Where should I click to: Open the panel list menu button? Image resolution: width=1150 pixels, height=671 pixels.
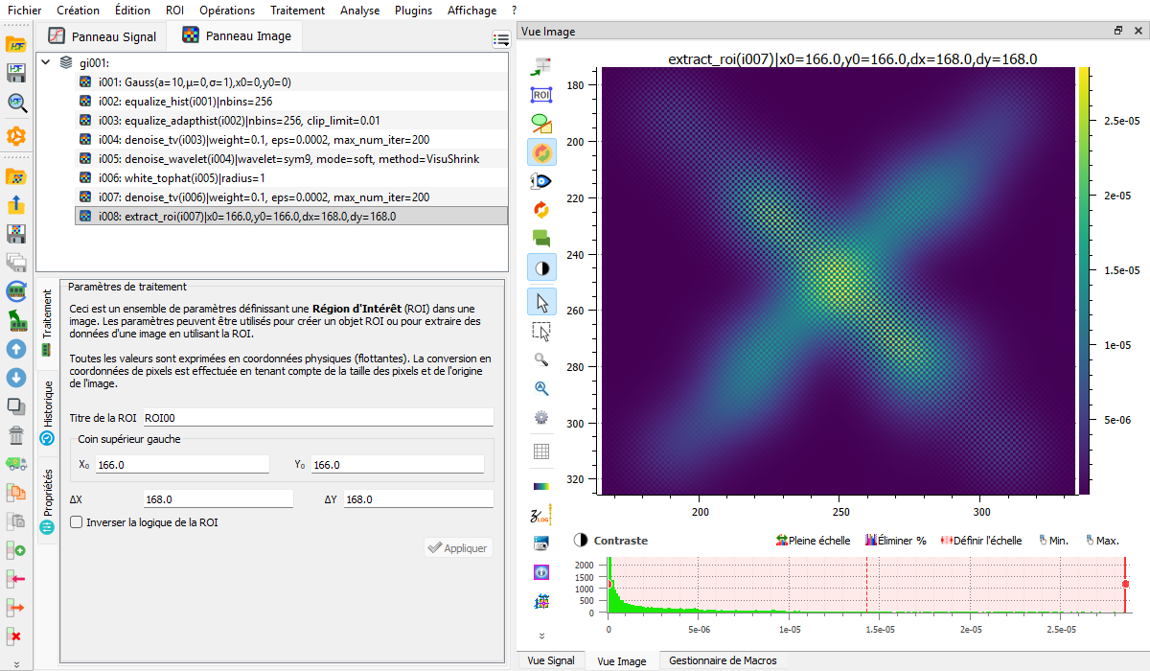500,39
